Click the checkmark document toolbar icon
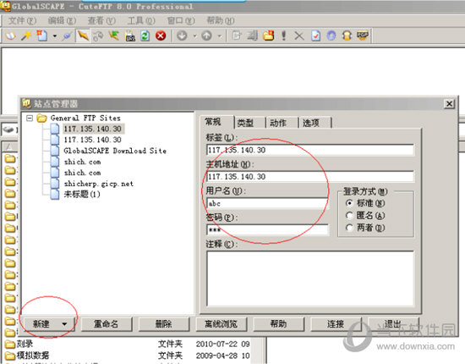Viewport: 465px width, 364px height. [315, 36]
